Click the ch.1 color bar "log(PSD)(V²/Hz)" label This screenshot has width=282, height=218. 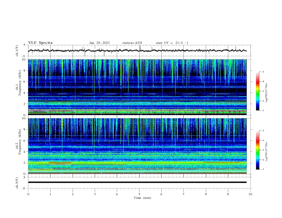pos(266,93)
